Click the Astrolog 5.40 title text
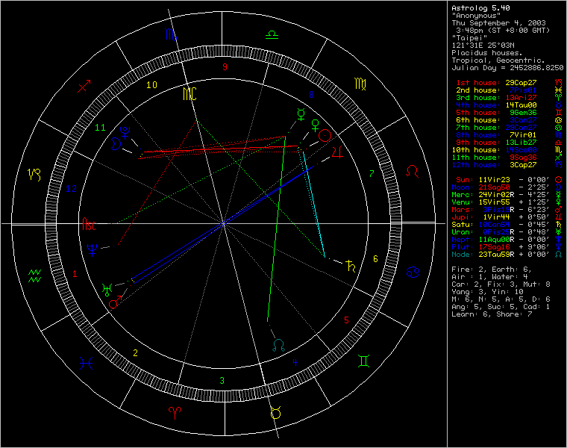 pyautogui.click(x=480, y=8)
